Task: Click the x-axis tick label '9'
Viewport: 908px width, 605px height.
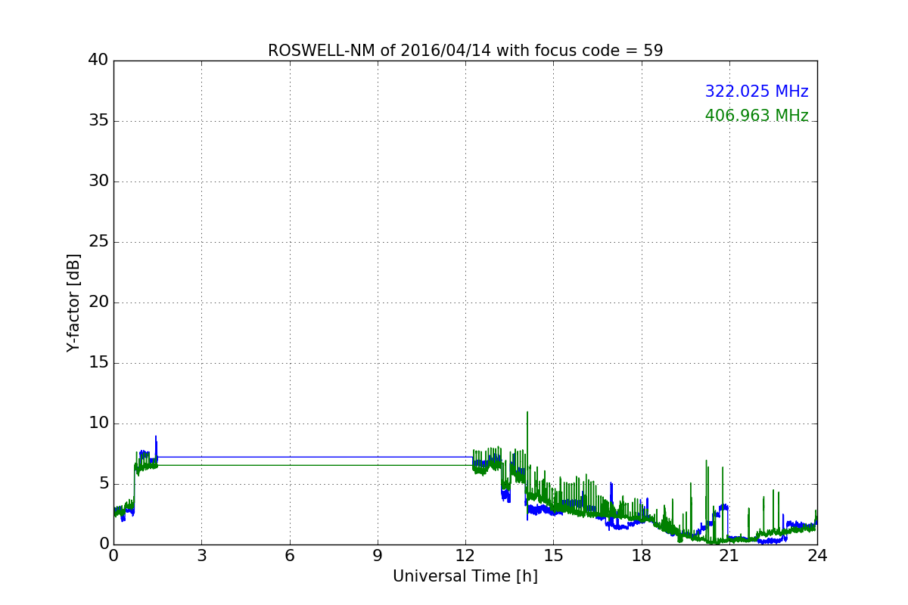Action: point(378,555)
